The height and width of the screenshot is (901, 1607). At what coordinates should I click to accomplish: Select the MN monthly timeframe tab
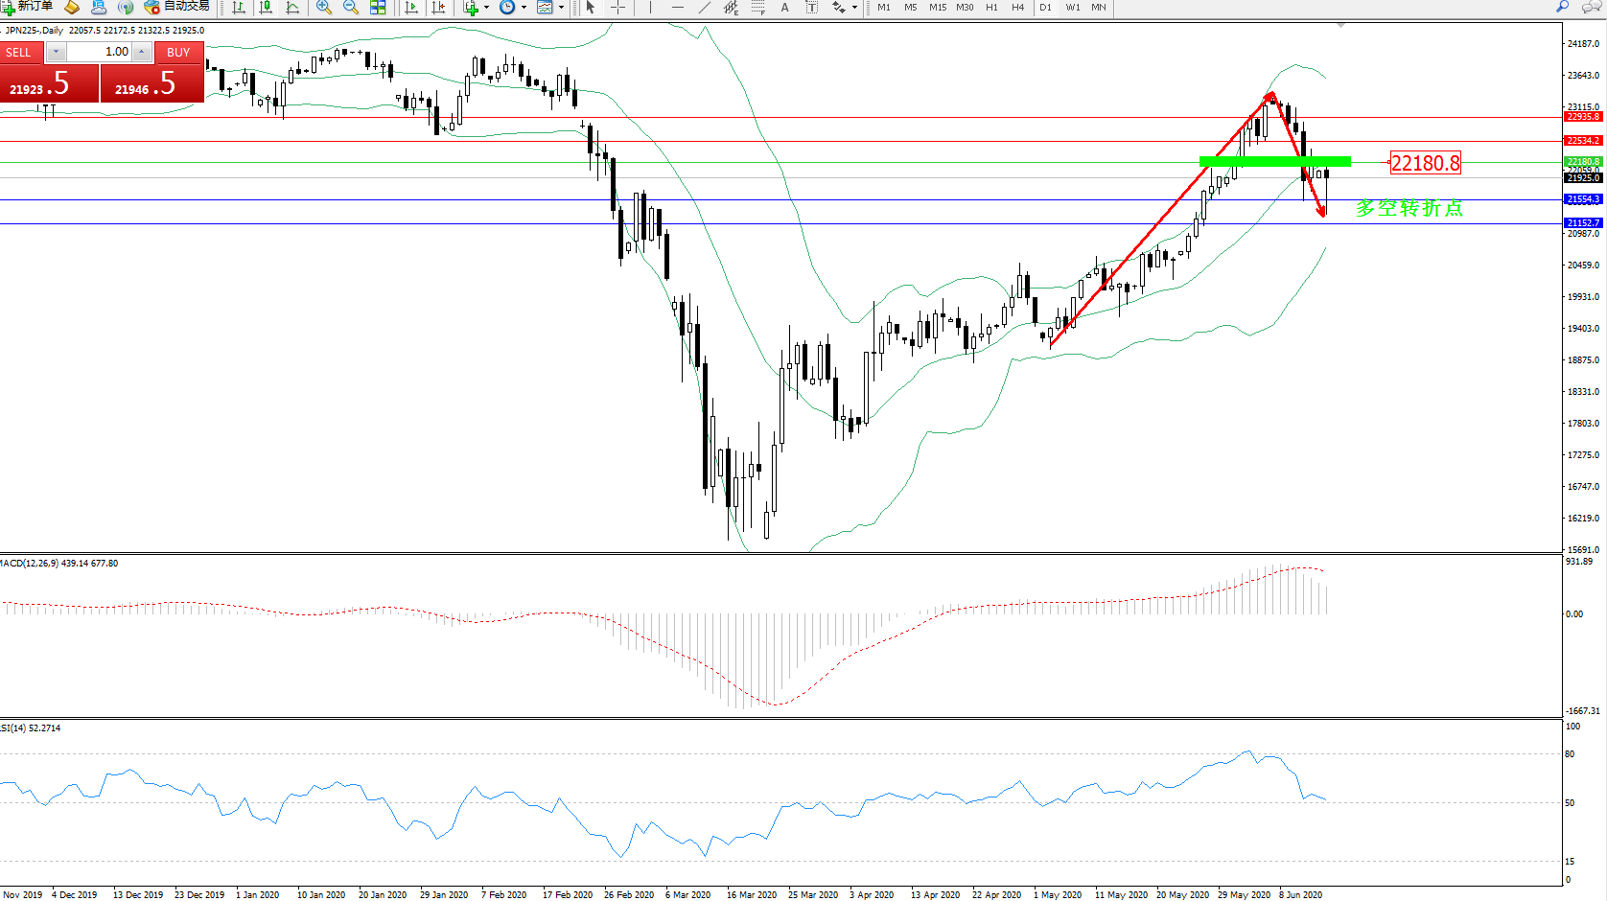point(1099,7)
